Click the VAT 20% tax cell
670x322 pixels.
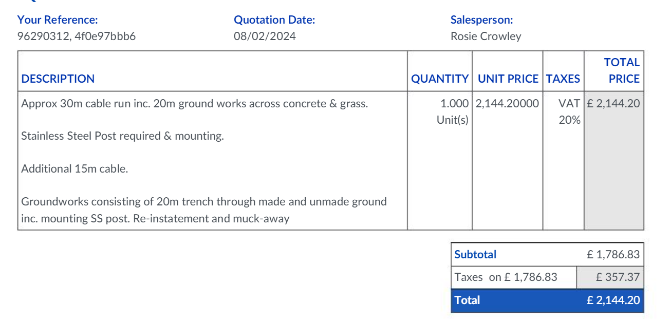[x=569, y=111]
